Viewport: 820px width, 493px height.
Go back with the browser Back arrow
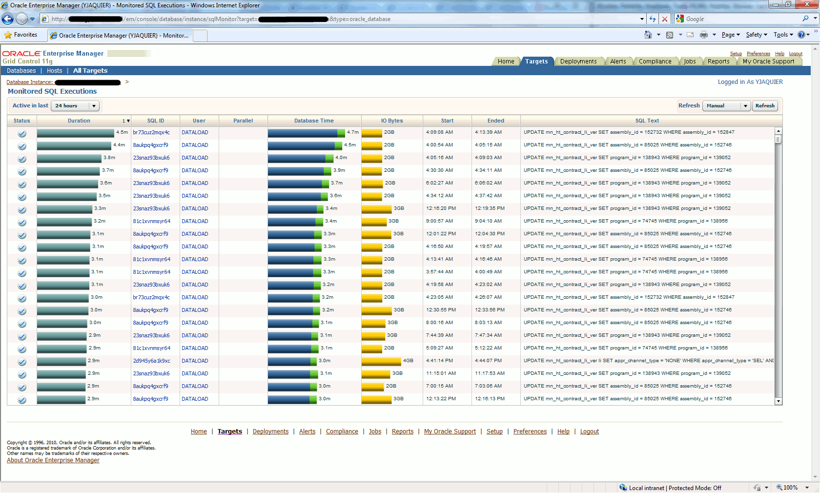click(x=7, y=19)
